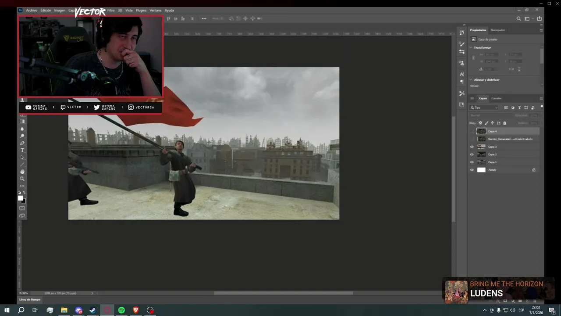Select the Capa 4 layer thumbnail
561x316 pixels.
coord(481,131)
